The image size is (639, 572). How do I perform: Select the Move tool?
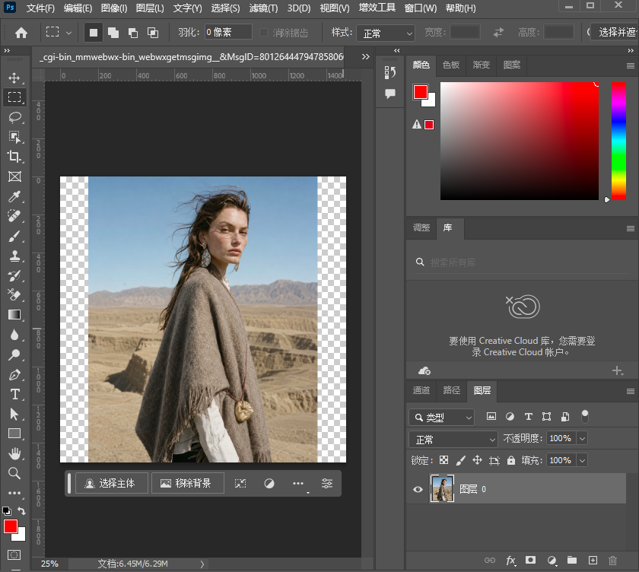point(14,78)
